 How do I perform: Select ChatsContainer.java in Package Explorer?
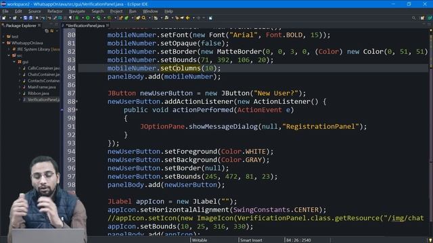(43, 74)
